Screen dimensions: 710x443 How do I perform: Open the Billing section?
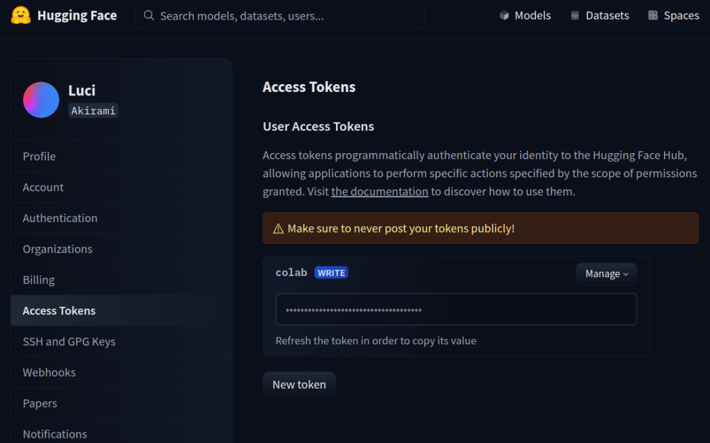pos(39,280)
